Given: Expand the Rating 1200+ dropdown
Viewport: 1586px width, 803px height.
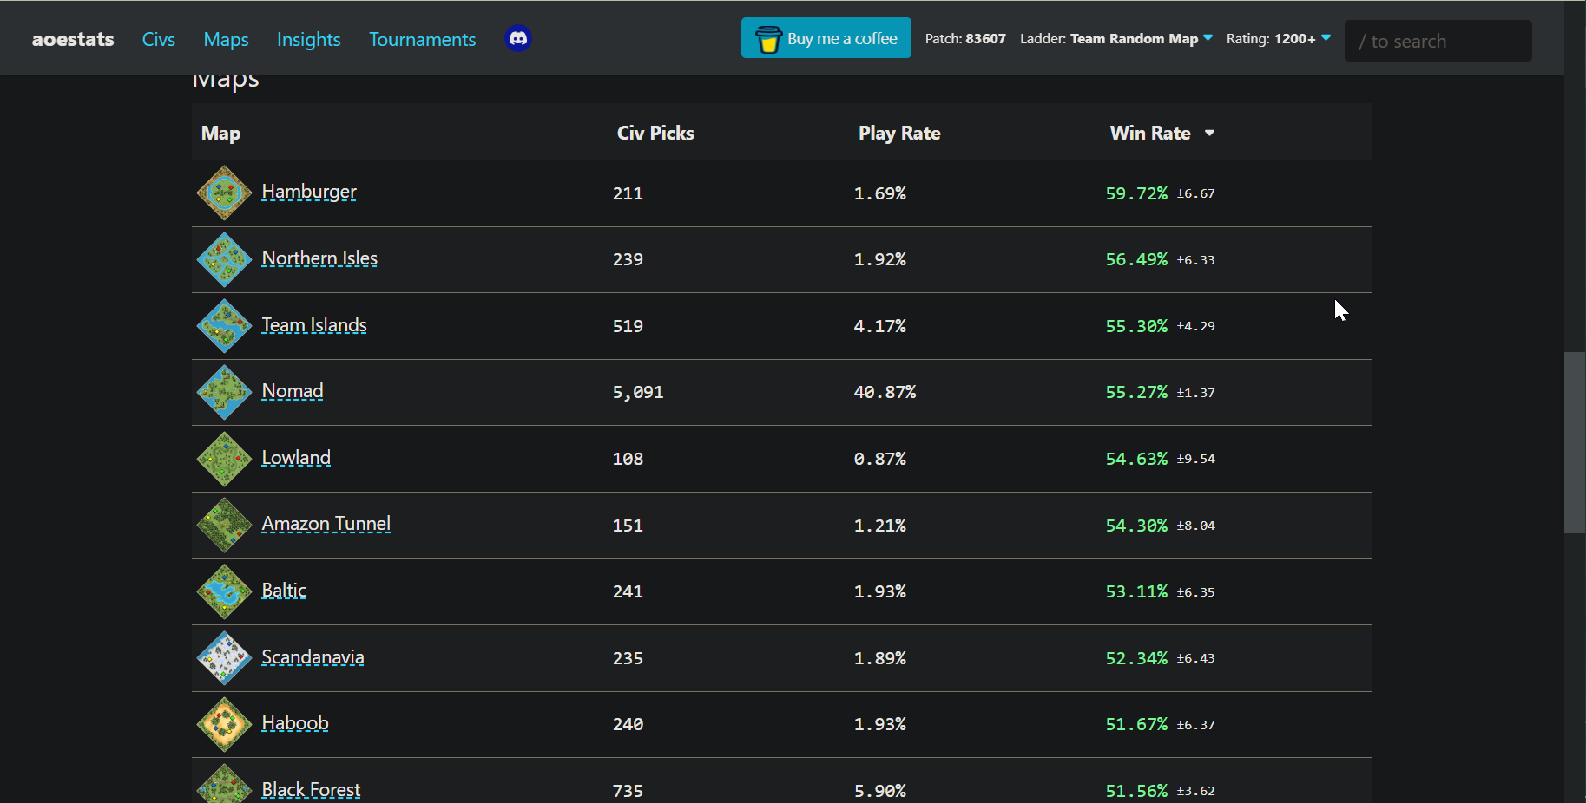Looking at the screenshot, I should [x=1278, y=38].
